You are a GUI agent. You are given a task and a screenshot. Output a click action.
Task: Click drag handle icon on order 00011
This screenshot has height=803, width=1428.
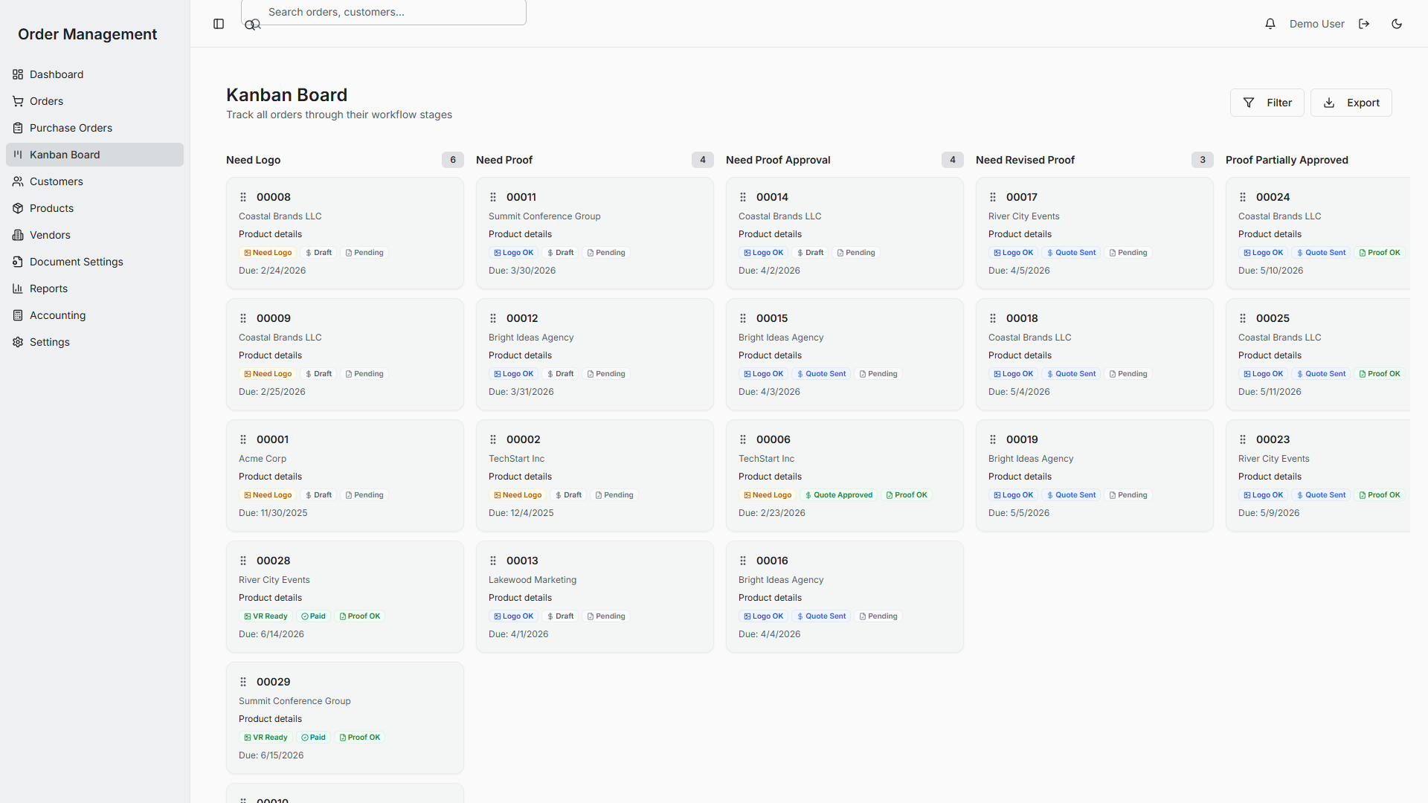(x=493, y=197)
